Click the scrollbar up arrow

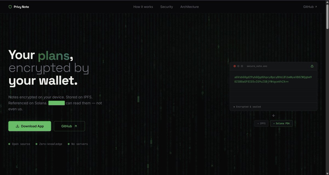[327, 2]
